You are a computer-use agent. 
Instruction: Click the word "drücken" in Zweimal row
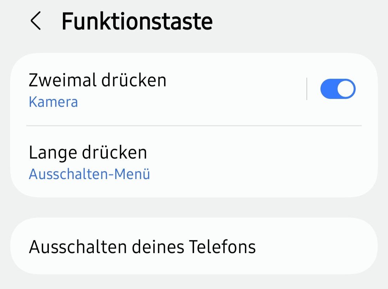click(133, 80)
